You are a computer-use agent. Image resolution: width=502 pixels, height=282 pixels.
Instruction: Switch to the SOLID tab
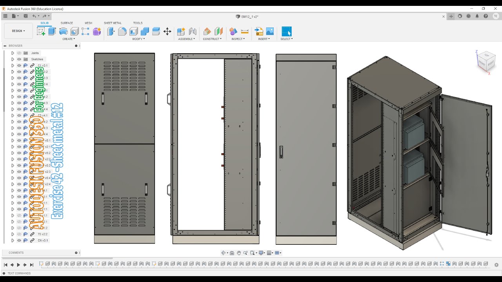pos(45,23)
